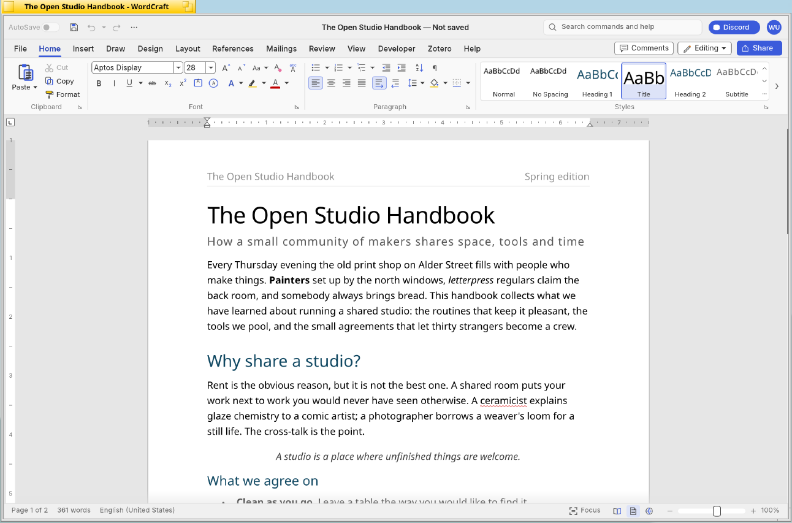The height and width of the screenshot is (523, 792).
Task: Expand the Editing mode dropdown
Action: 704,48
